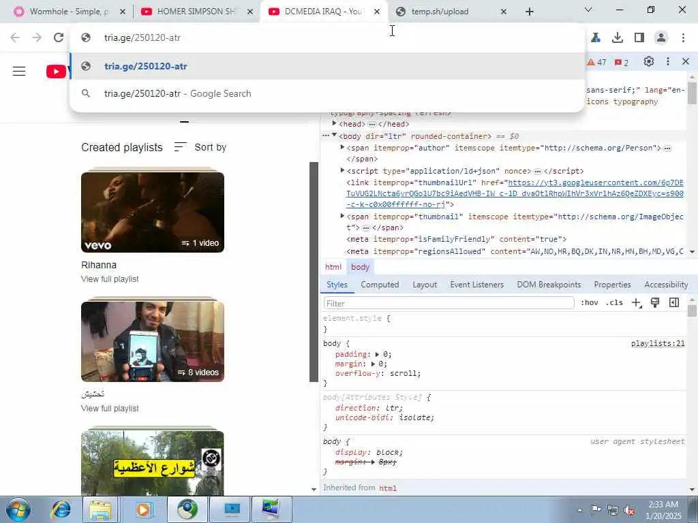Open the 8 videos playlist thumbnail

153,342
